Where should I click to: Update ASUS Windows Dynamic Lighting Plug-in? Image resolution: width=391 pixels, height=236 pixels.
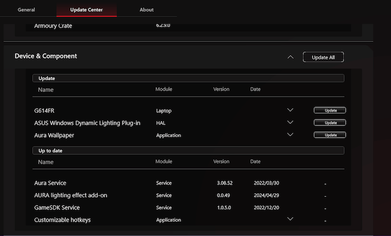point(330,123)
